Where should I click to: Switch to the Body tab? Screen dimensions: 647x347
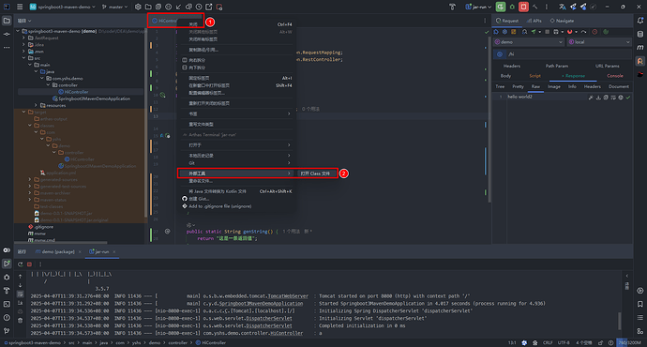coord(505,76)
